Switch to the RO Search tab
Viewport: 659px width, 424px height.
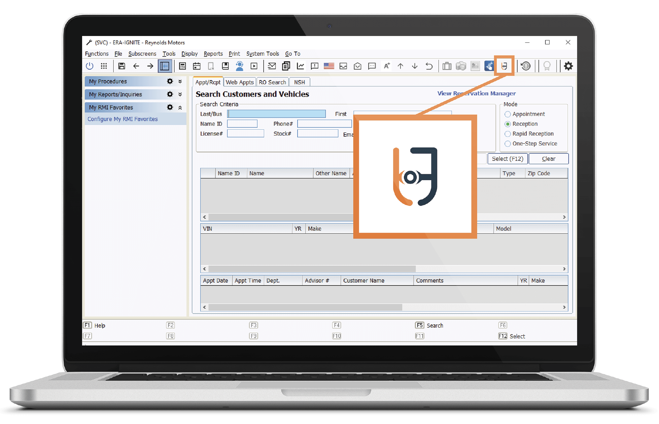pyautogui.click(x=272, y=82)
